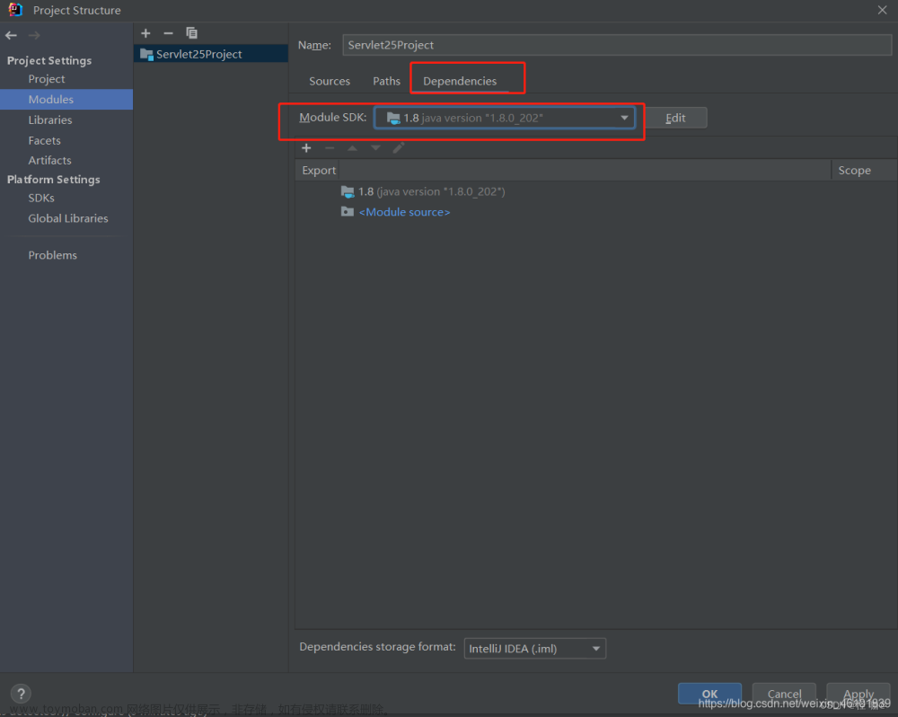Close the Project Structure dialog
This screenshot has height=717, width=898.
[882, 10]
